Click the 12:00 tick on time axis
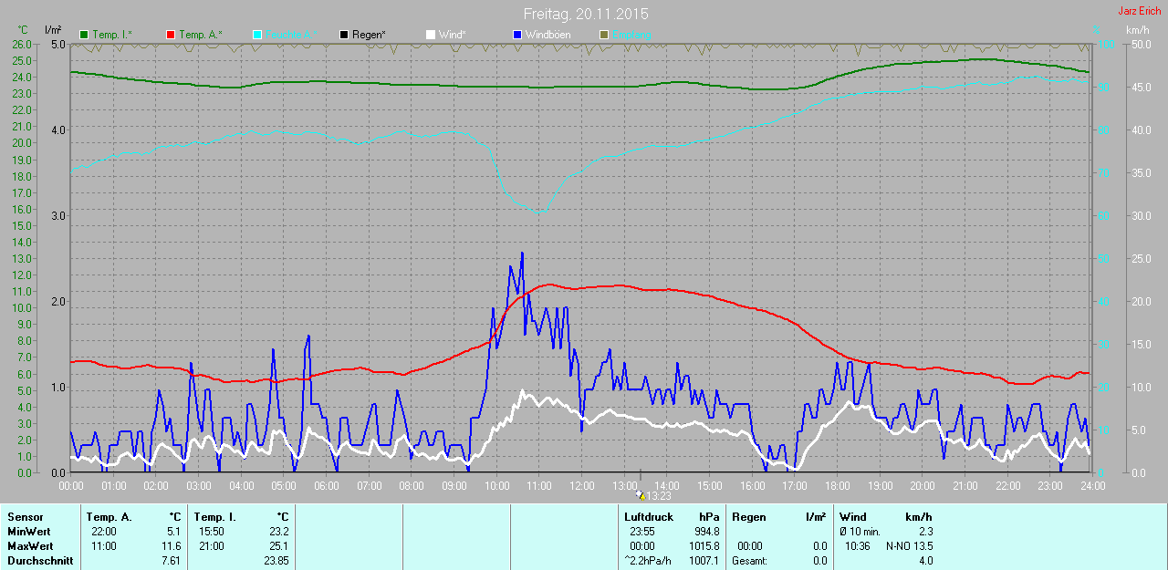 pos(581,486)
